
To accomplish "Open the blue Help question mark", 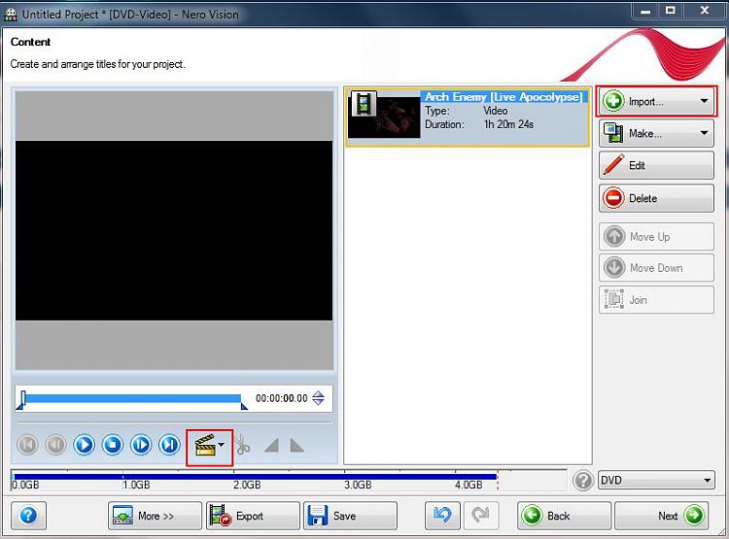I will (29, 515).
